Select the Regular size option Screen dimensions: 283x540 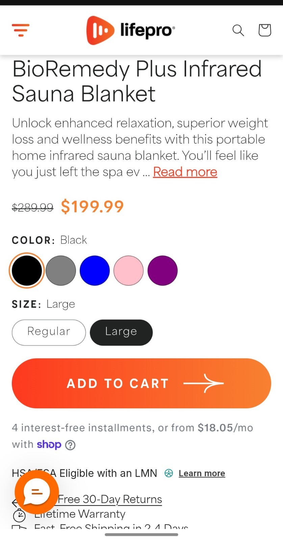point(49,332)
